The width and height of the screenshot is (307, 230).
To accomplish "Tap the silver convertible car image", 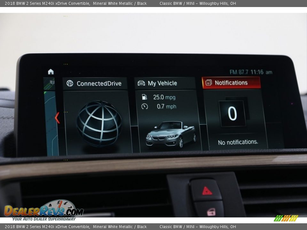I will pyautogui.click(x=171, y=134).
